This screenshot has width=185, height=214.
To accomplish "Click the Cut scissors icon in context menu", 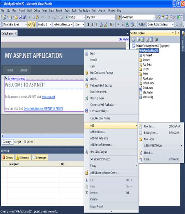I will [87, 180].
